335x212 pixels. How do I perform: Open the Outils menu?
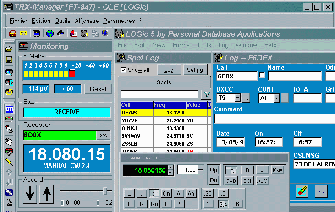[x=62, y=21]
